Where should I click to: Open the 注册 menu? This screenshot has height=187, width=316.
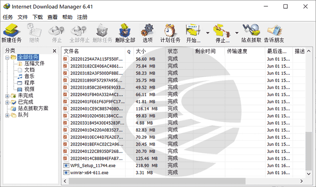82,17
